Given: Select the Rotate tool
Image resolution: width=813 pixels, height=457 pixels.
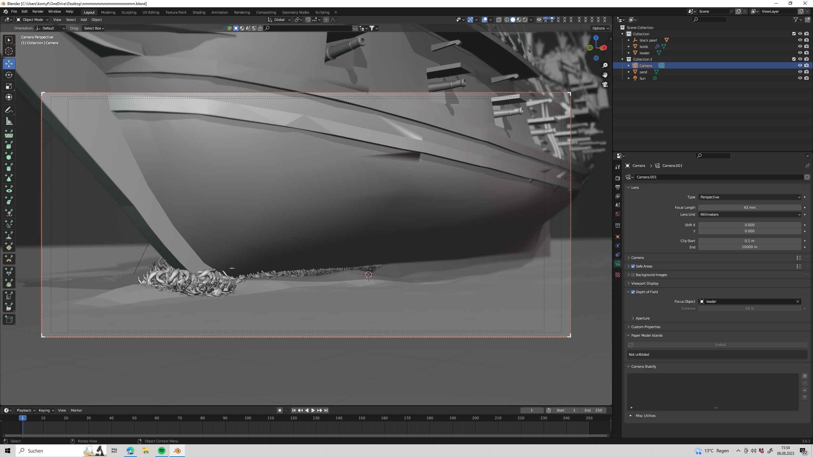Looking at the screenshot, I should click(9, 75).
